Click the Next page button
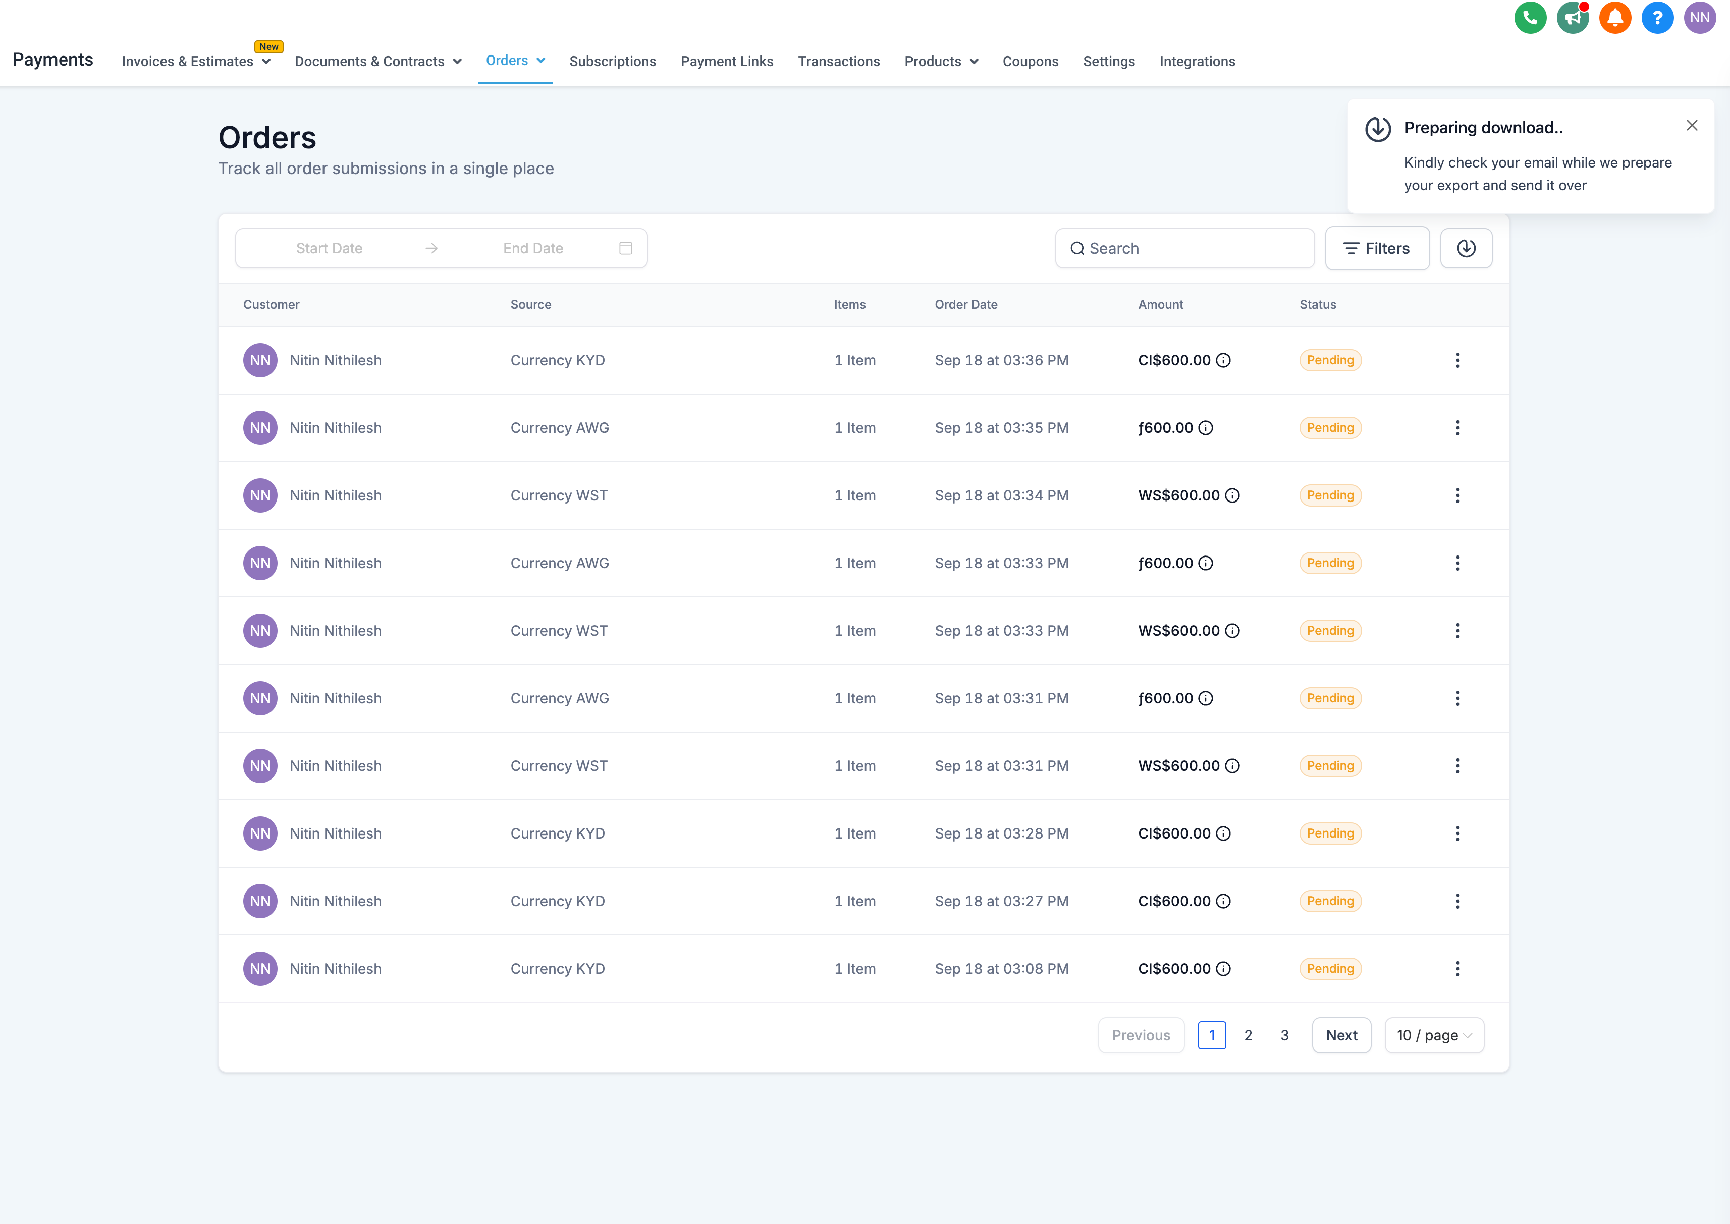 click(x=1341, y=1036)
